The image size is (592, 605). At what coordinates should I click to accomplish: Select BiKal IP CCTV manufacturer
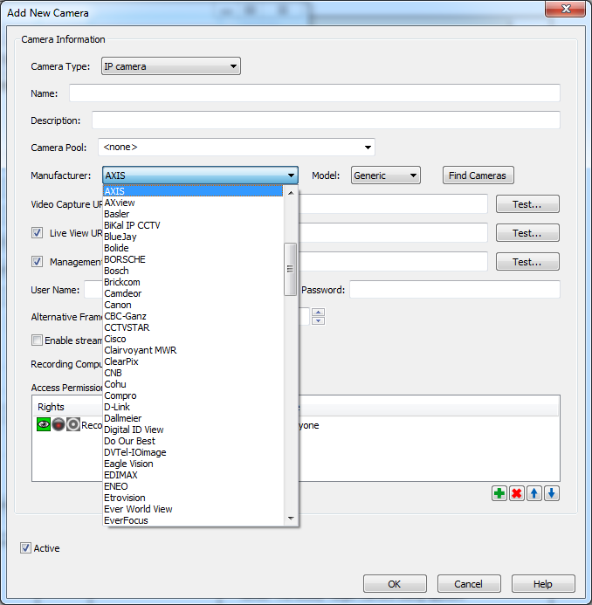[x=193, y=225]
